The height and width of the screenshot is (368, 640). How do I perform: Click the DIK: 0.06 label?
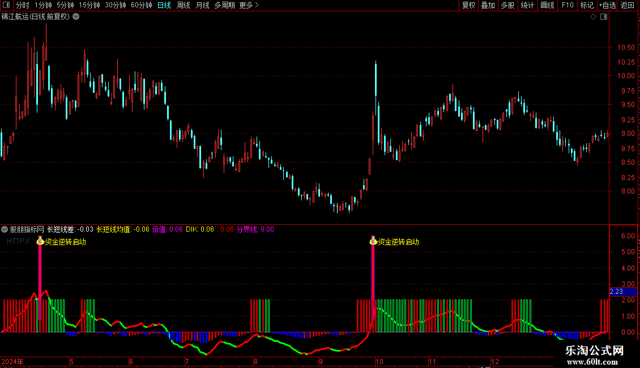click(x=199, y=229)
